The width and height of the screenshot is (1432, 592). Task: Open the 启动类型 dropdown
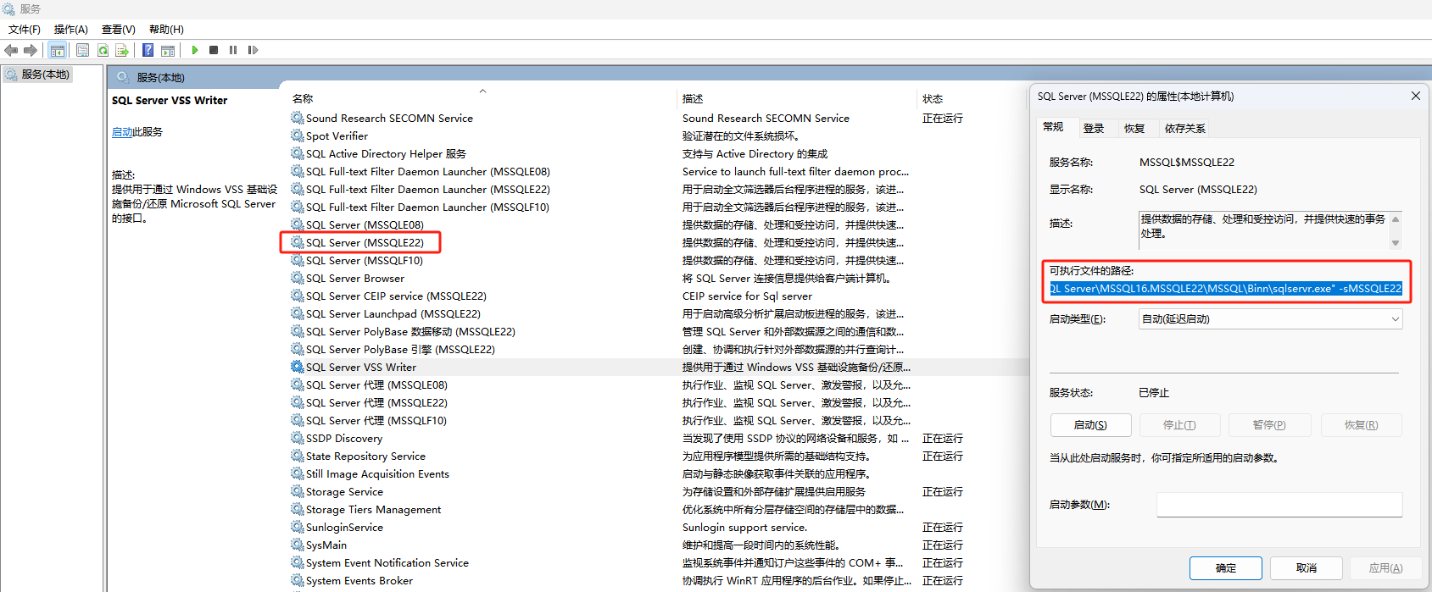click(x=1269, y=319)
